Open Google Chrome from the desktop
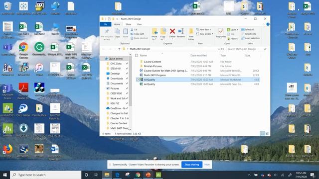 point(23,50)
